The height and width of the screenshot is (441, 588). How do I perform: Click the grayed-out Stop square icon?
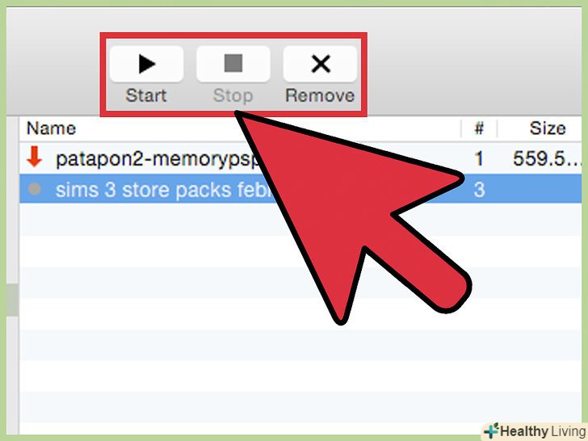pos(233,63)
